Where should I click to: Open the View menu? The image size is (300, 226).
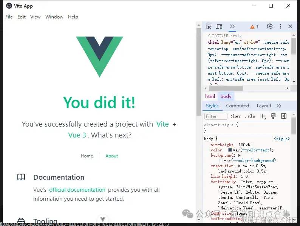(x=36, y=17)
